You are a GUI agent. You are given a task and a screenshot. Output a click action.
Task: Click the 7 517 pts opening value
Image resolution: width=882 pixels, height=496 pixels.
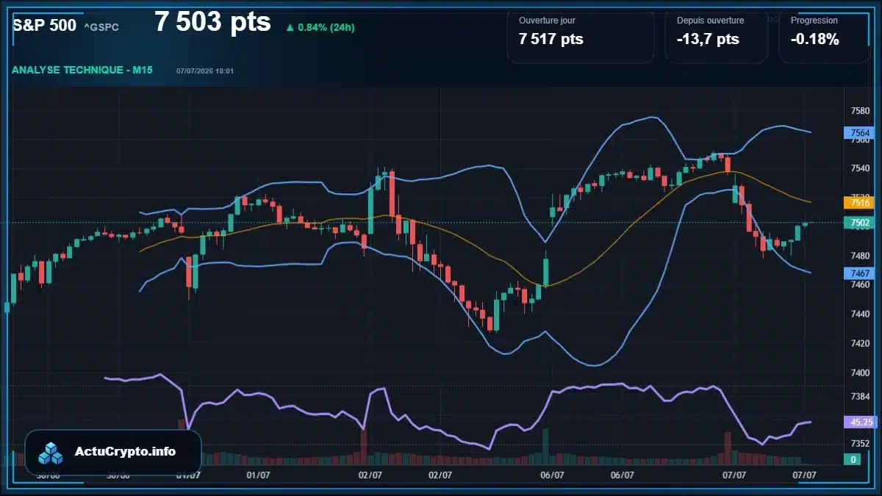click(x=551, y=40)
